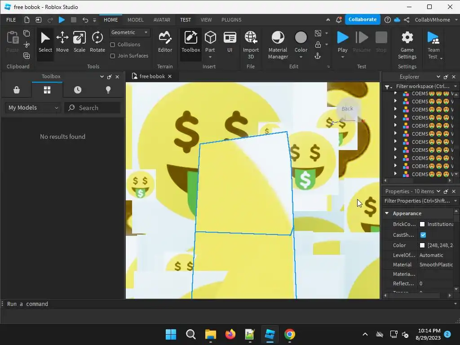Screen dimensions: 460x345
Task: Expand the Part dropdown arrow
Action: (x=210, y=57)
